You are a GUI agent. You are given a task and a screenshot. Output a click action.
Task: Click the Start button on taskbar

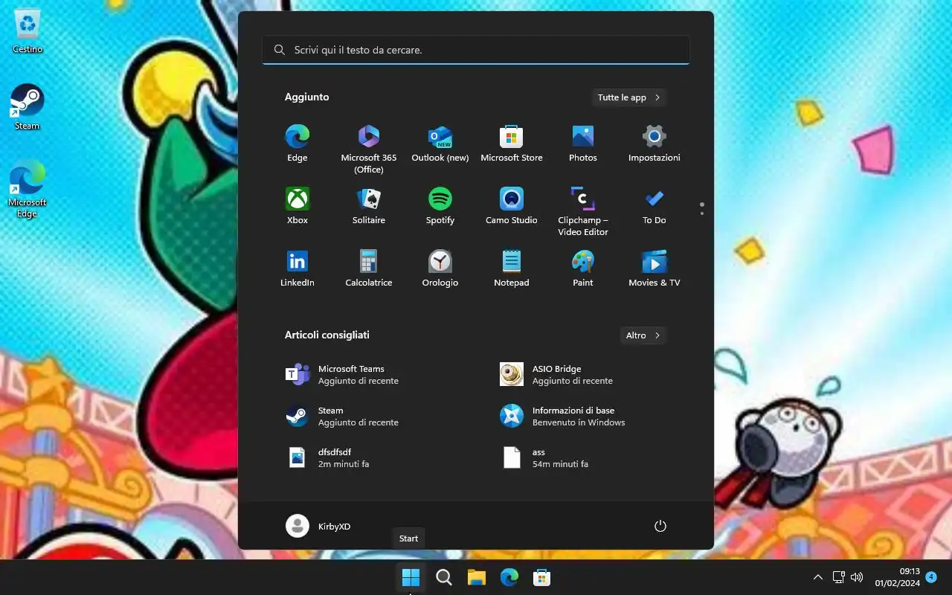[411, 577]
